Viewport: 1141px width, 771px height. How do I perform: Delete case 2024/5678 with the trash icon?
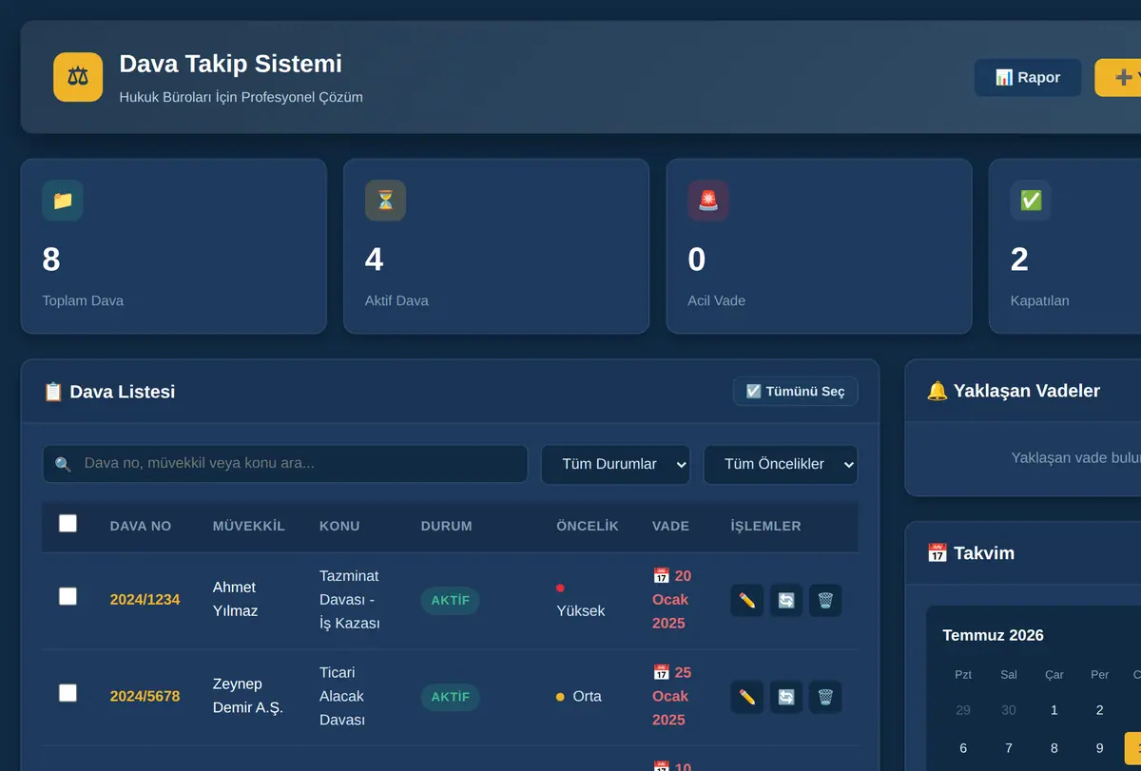tap(825, 698)
